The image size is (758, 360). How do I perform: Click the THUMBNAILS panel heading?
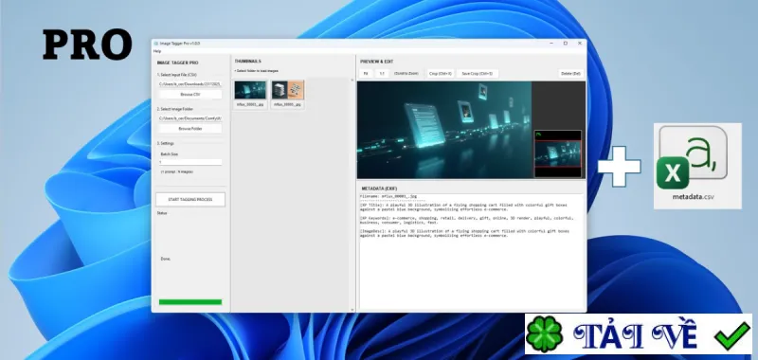point(247,62)
